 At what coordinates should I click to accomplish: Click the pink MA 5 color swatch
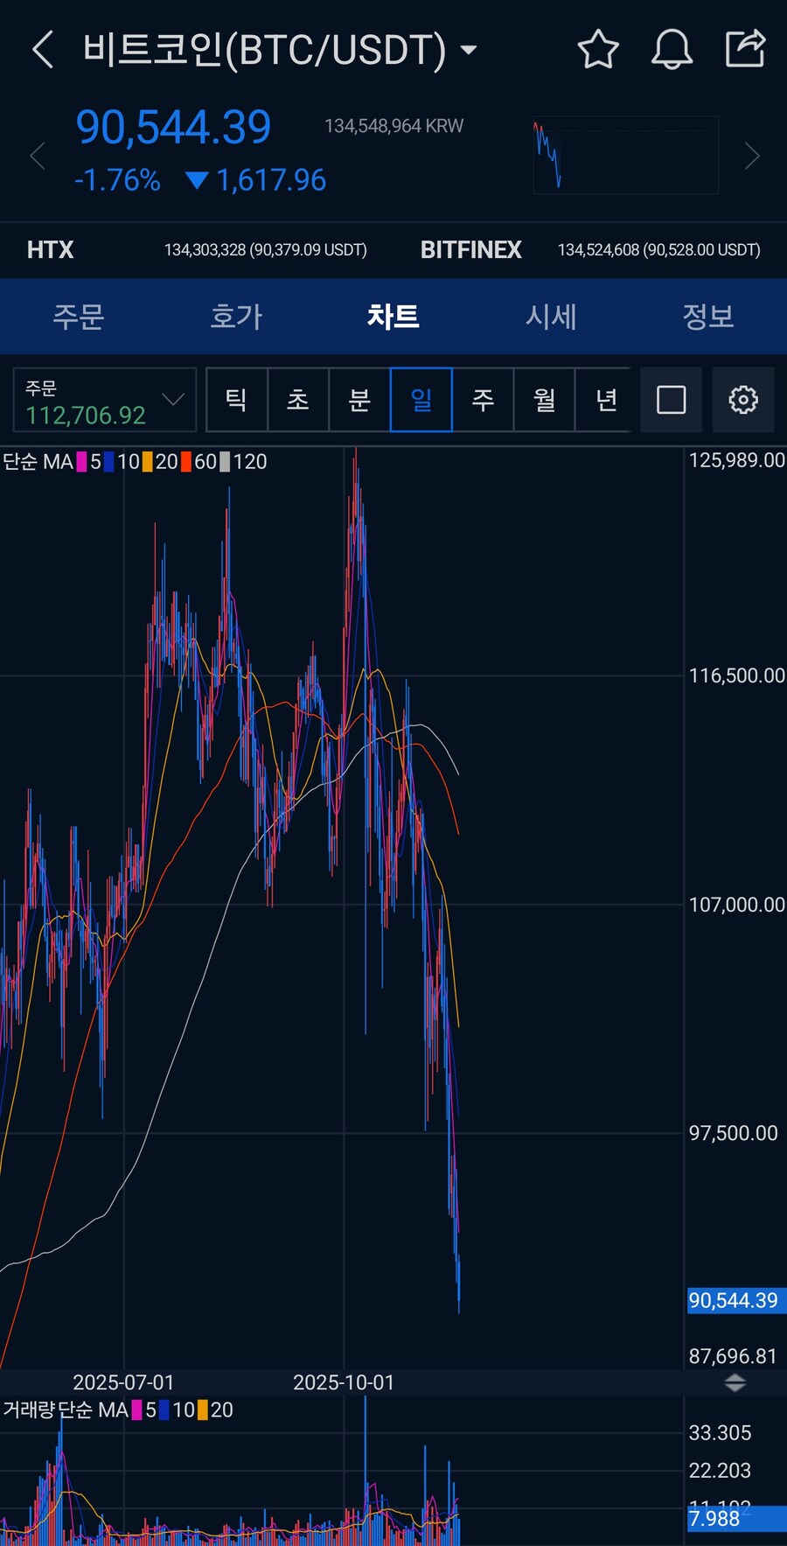82,462
